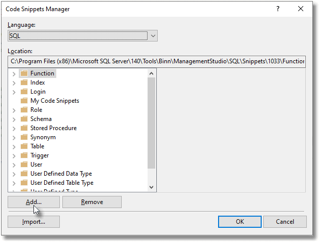Click the tree scrollbar down arrow
The height and width of the screenshot is (243, 320).
pyautogui.click(x=151, y=187)
